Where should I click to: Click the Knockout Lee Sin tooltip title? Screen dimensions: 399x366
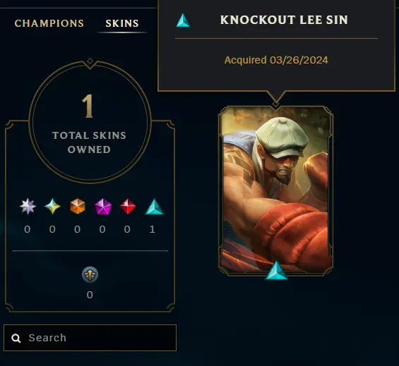(284, 20)
